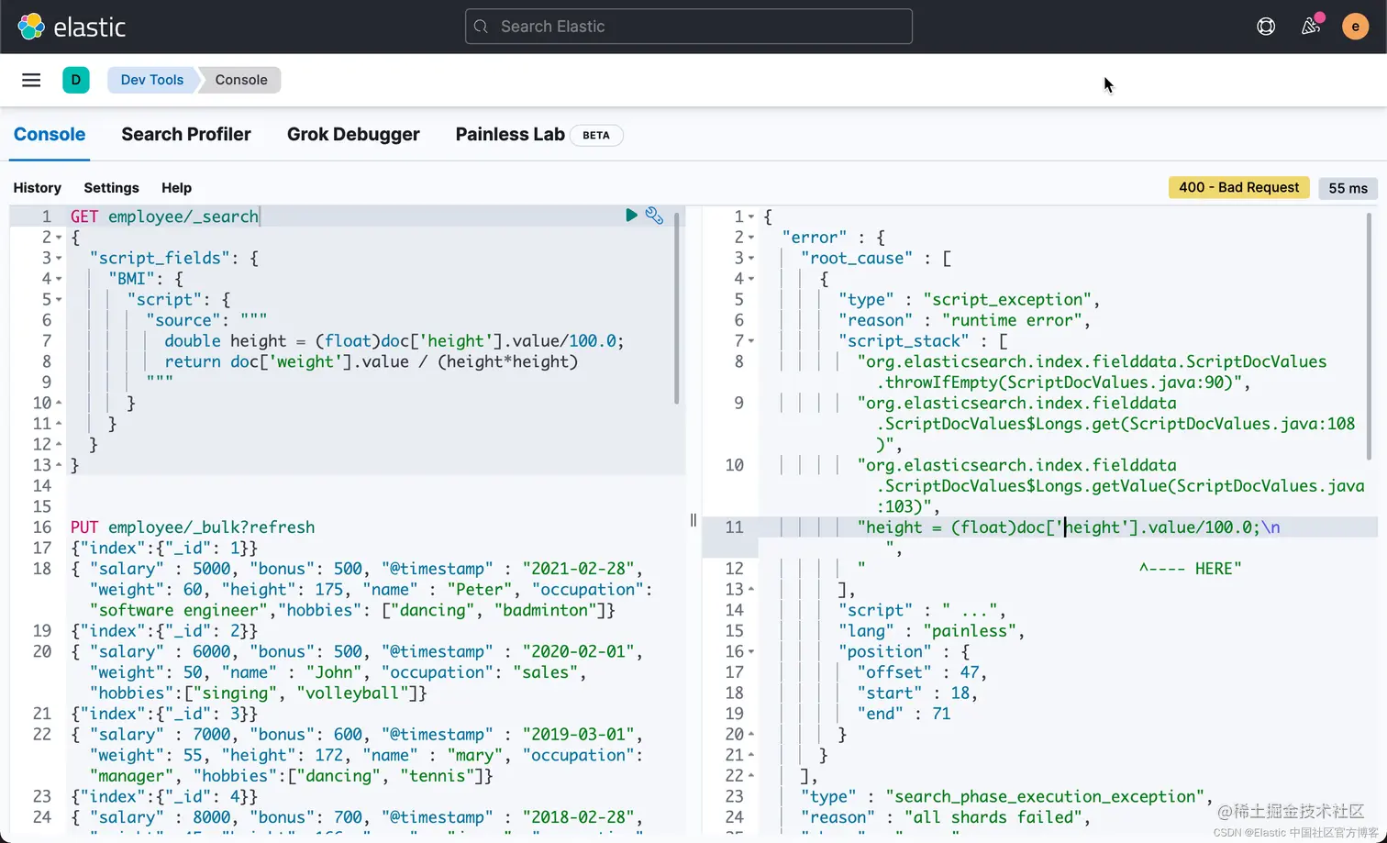This screenshot has height=843, width=1387.
Task: Switch to the Search Profiler tab
Action: (x=186, y=134)
